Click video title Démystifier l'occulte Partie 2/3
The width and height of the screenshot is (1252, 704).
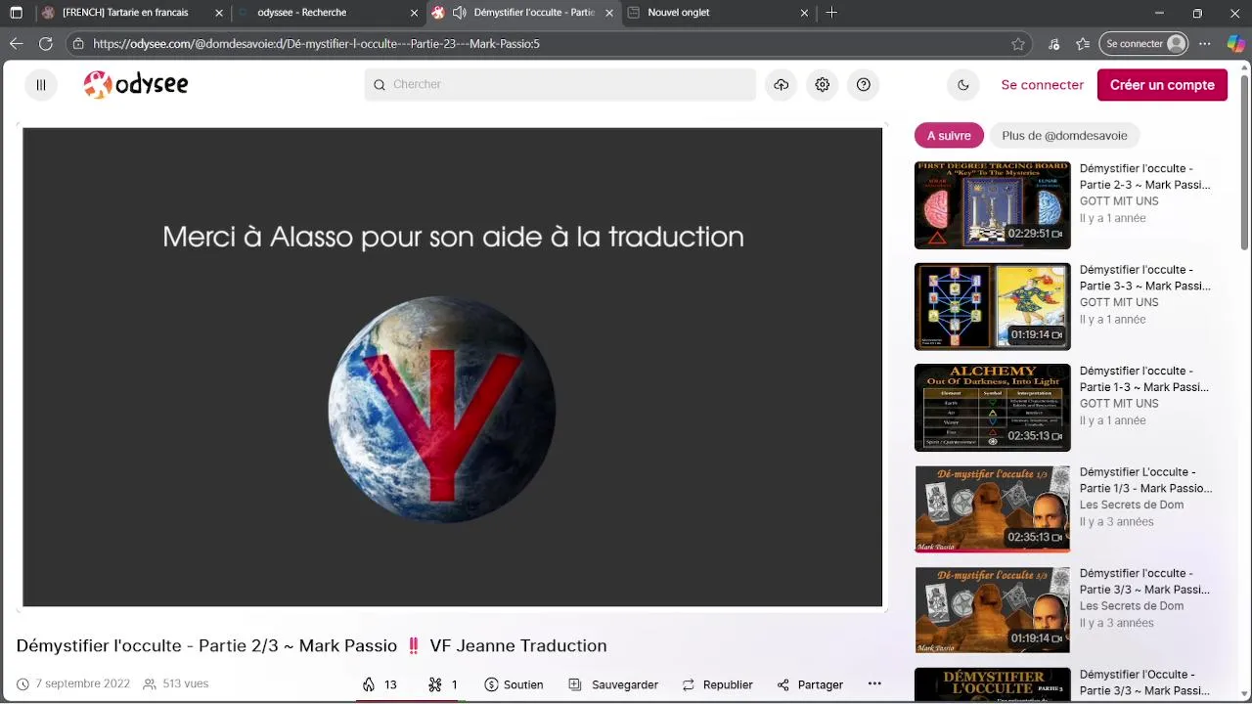(x=311, y=645)
